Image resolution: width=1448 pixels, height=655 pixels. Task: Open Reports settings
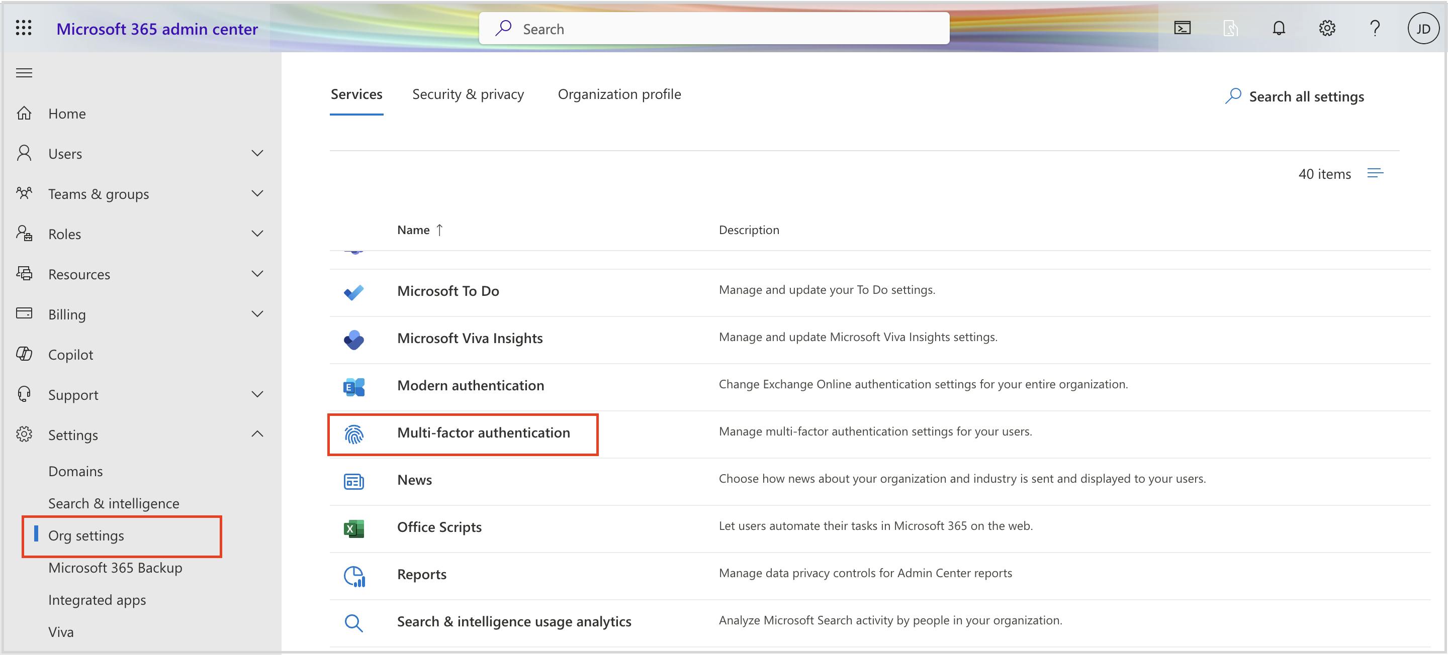(422, 574)
